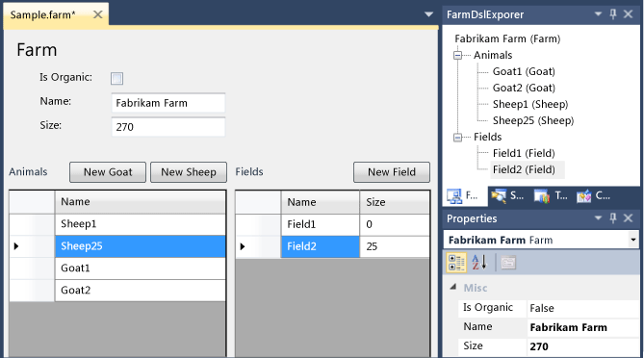The image size is (644, 358).
Task: Switch to the C... Class View tab
Action: click(x=593, y=196)
